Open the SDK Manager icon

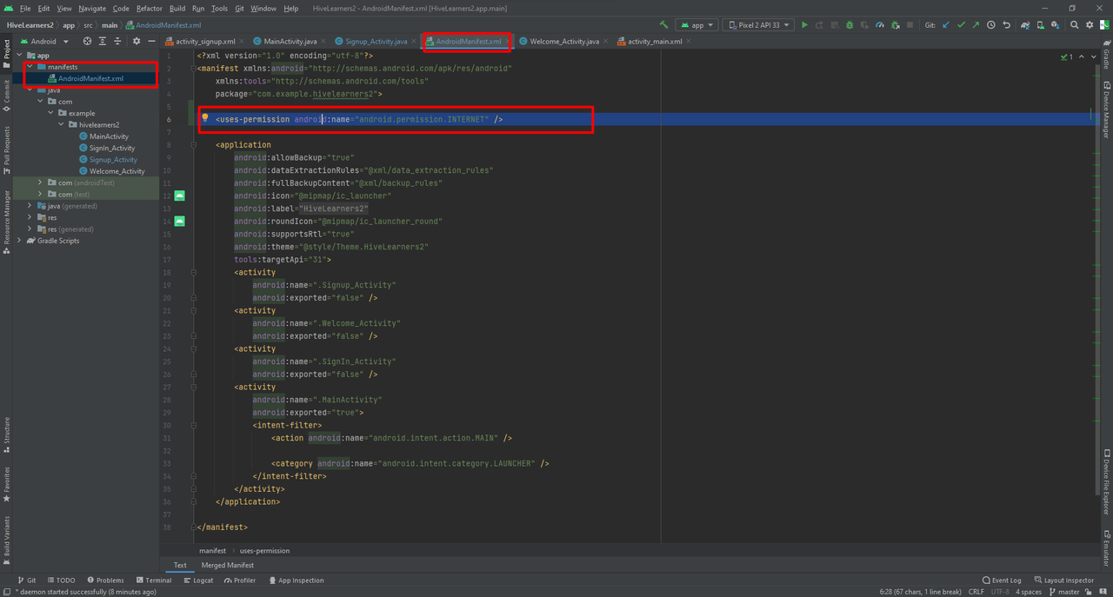1056,25
